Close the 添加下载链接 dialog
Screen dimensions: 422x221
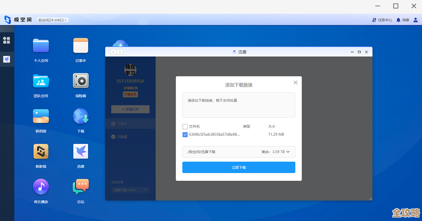(x=295, y=82)
